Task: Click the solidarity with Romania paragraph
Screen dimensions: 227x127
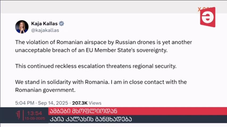Action: [101, 86]
